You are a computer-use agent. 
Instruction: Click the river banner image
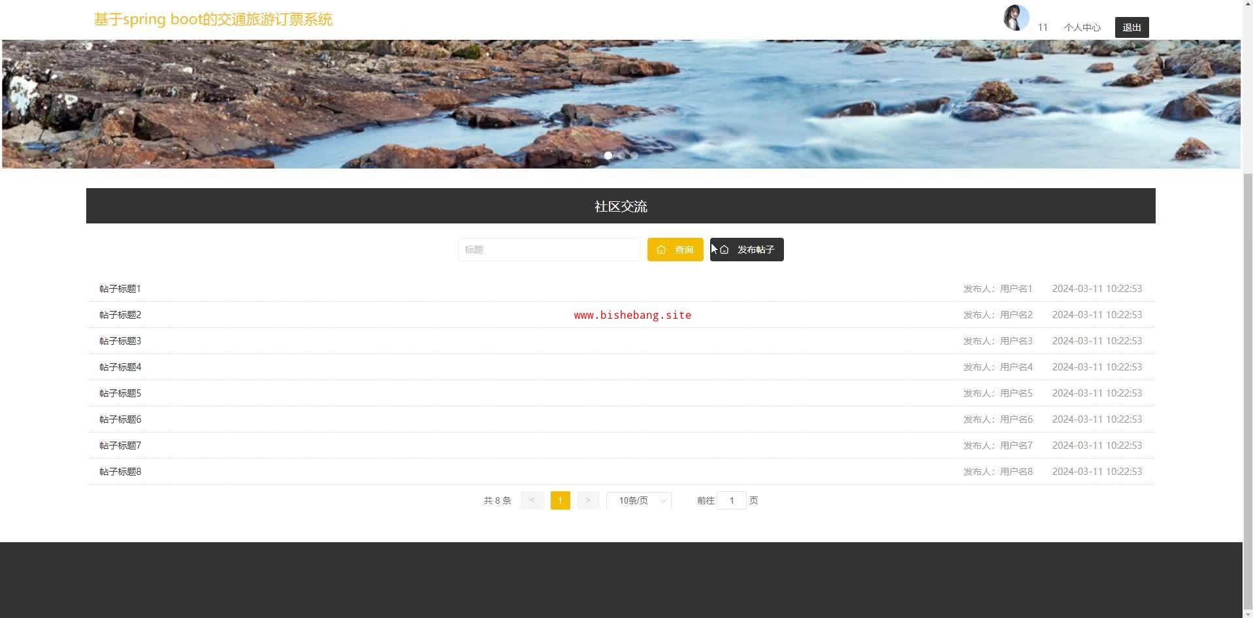[621, 104]
